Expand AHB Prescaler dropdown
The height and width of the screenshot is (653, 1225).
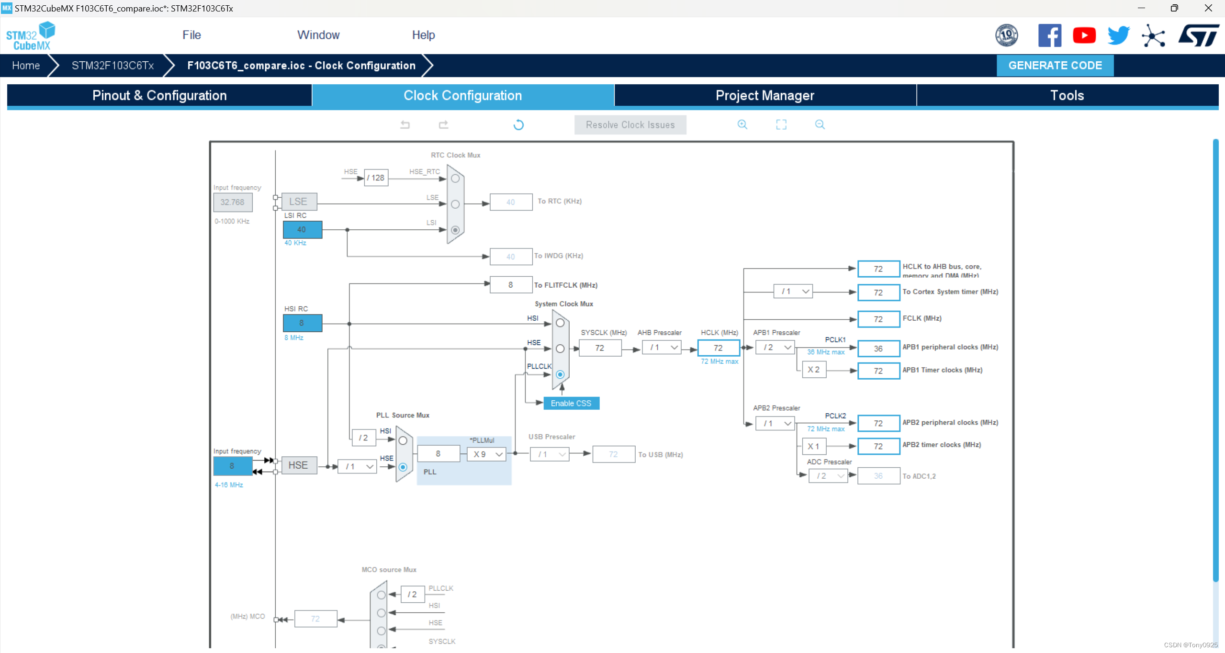click(x=673, y=347)
